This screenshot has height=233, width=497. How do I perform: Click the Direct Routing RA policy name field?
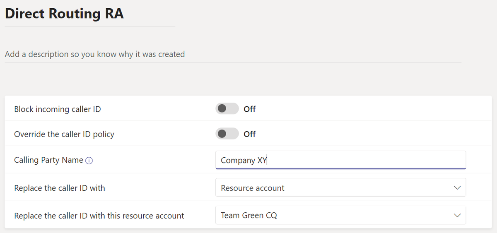click(x=90, y=14)
